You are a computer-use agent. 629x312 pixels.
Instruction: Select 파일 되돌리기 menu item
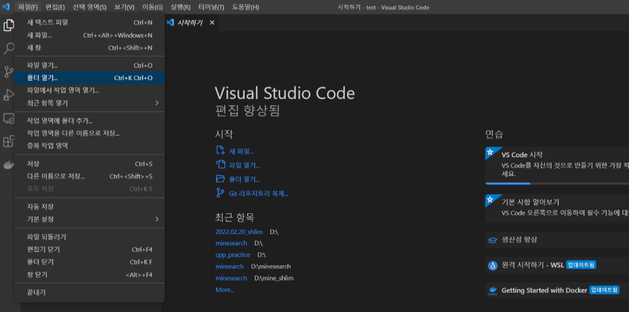pos(90,237)
